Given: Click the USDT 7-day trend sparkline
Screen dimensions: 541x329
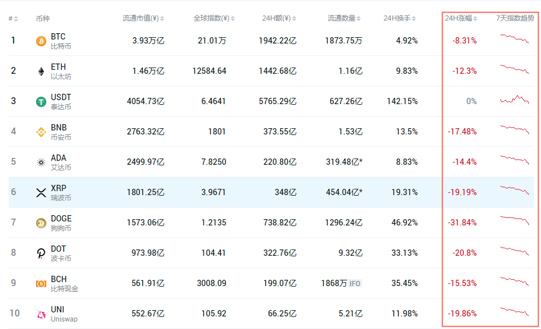Looking at the screenshot, I should tap(514, 100).
